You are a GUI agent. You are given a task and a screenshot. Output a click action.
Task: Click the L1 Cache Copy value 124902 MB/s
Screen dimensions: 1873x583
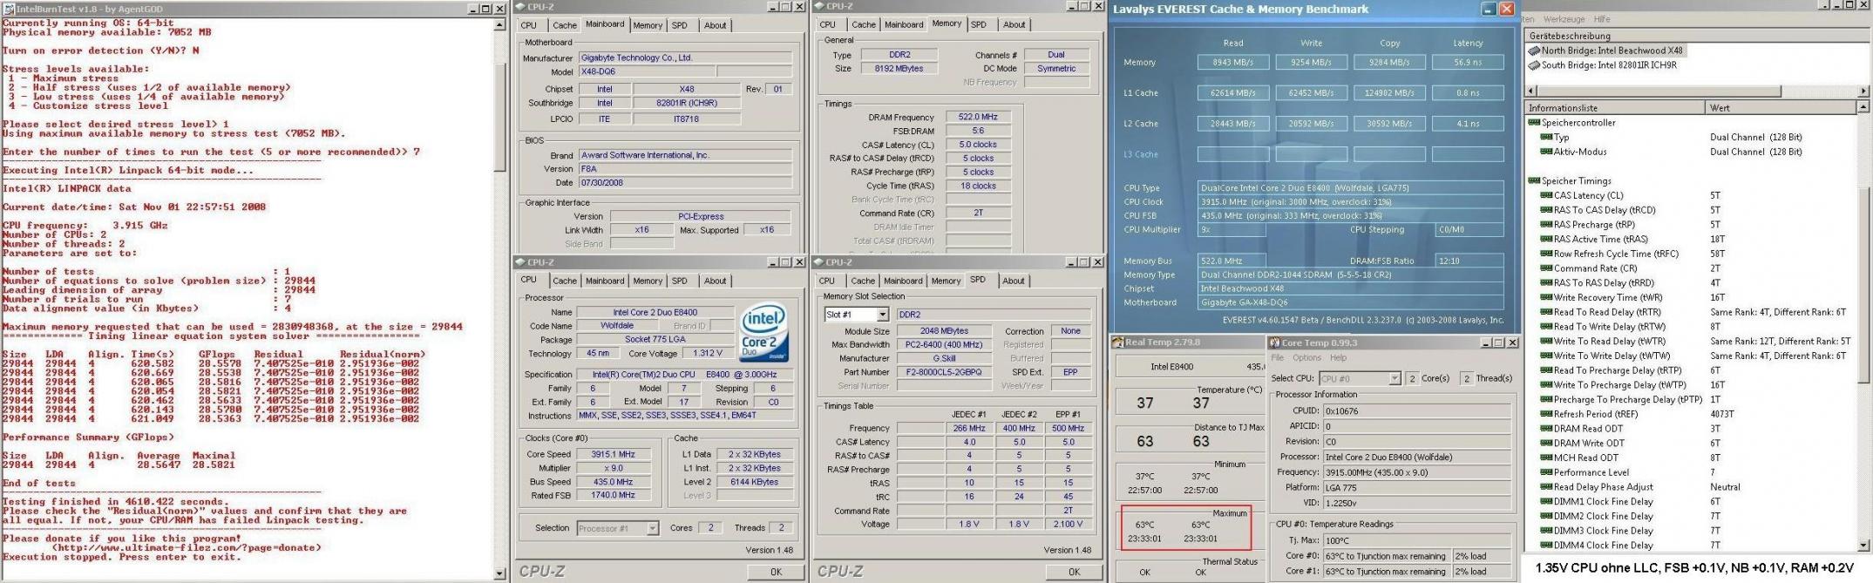(1389, 92)
